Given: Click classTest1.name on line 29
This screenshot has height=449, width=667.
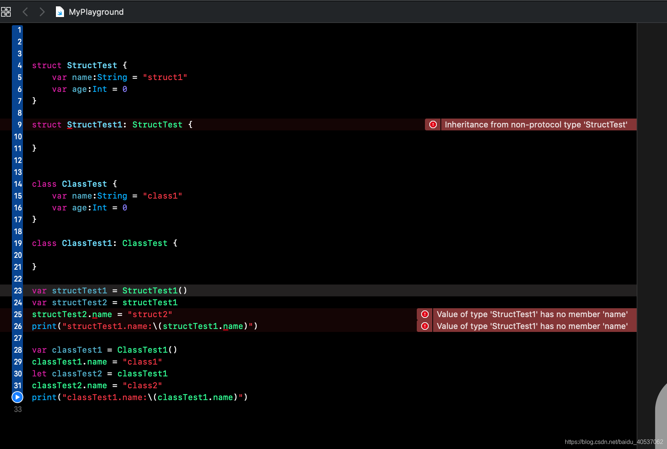Looking at the screenshot, I should pyautogui.click(x=69, y=362).
